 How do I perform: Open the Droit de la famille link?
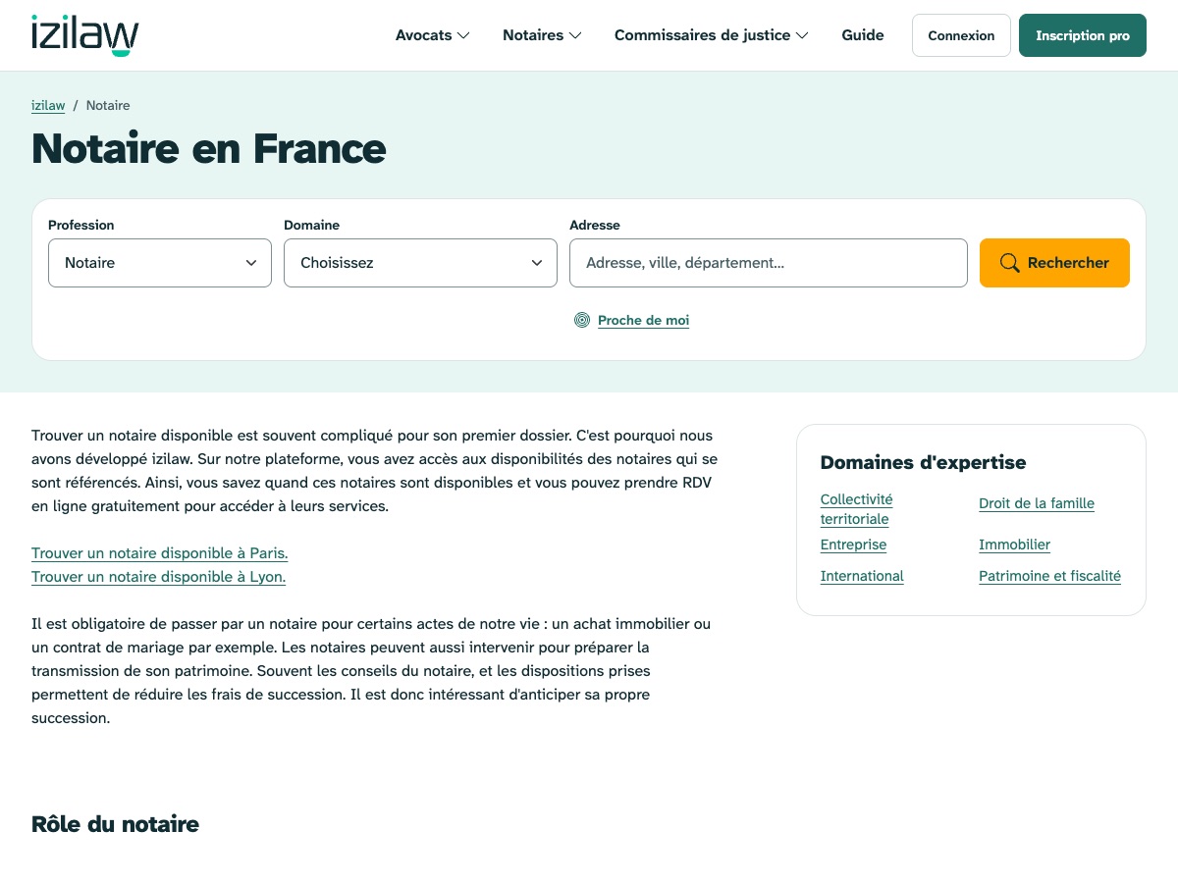click(1037, 503)
